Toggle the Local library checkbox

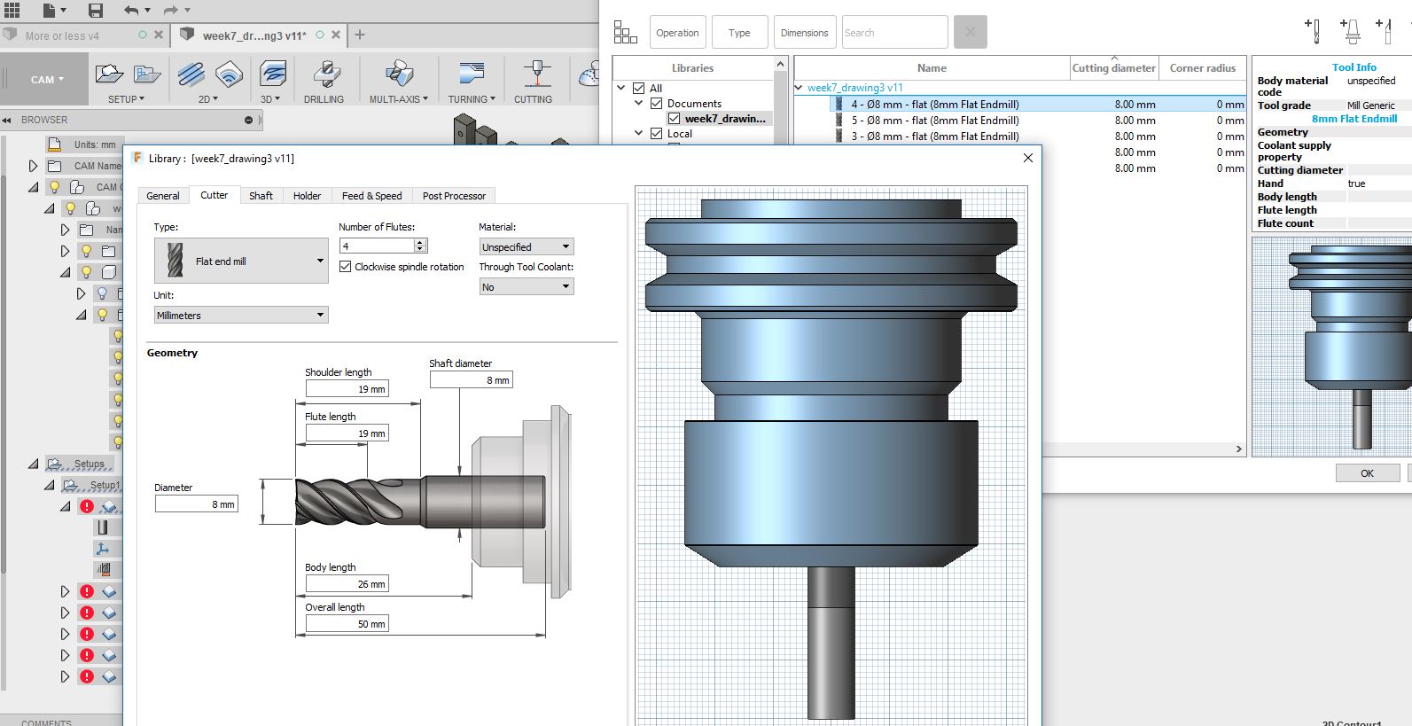point(656,134)
